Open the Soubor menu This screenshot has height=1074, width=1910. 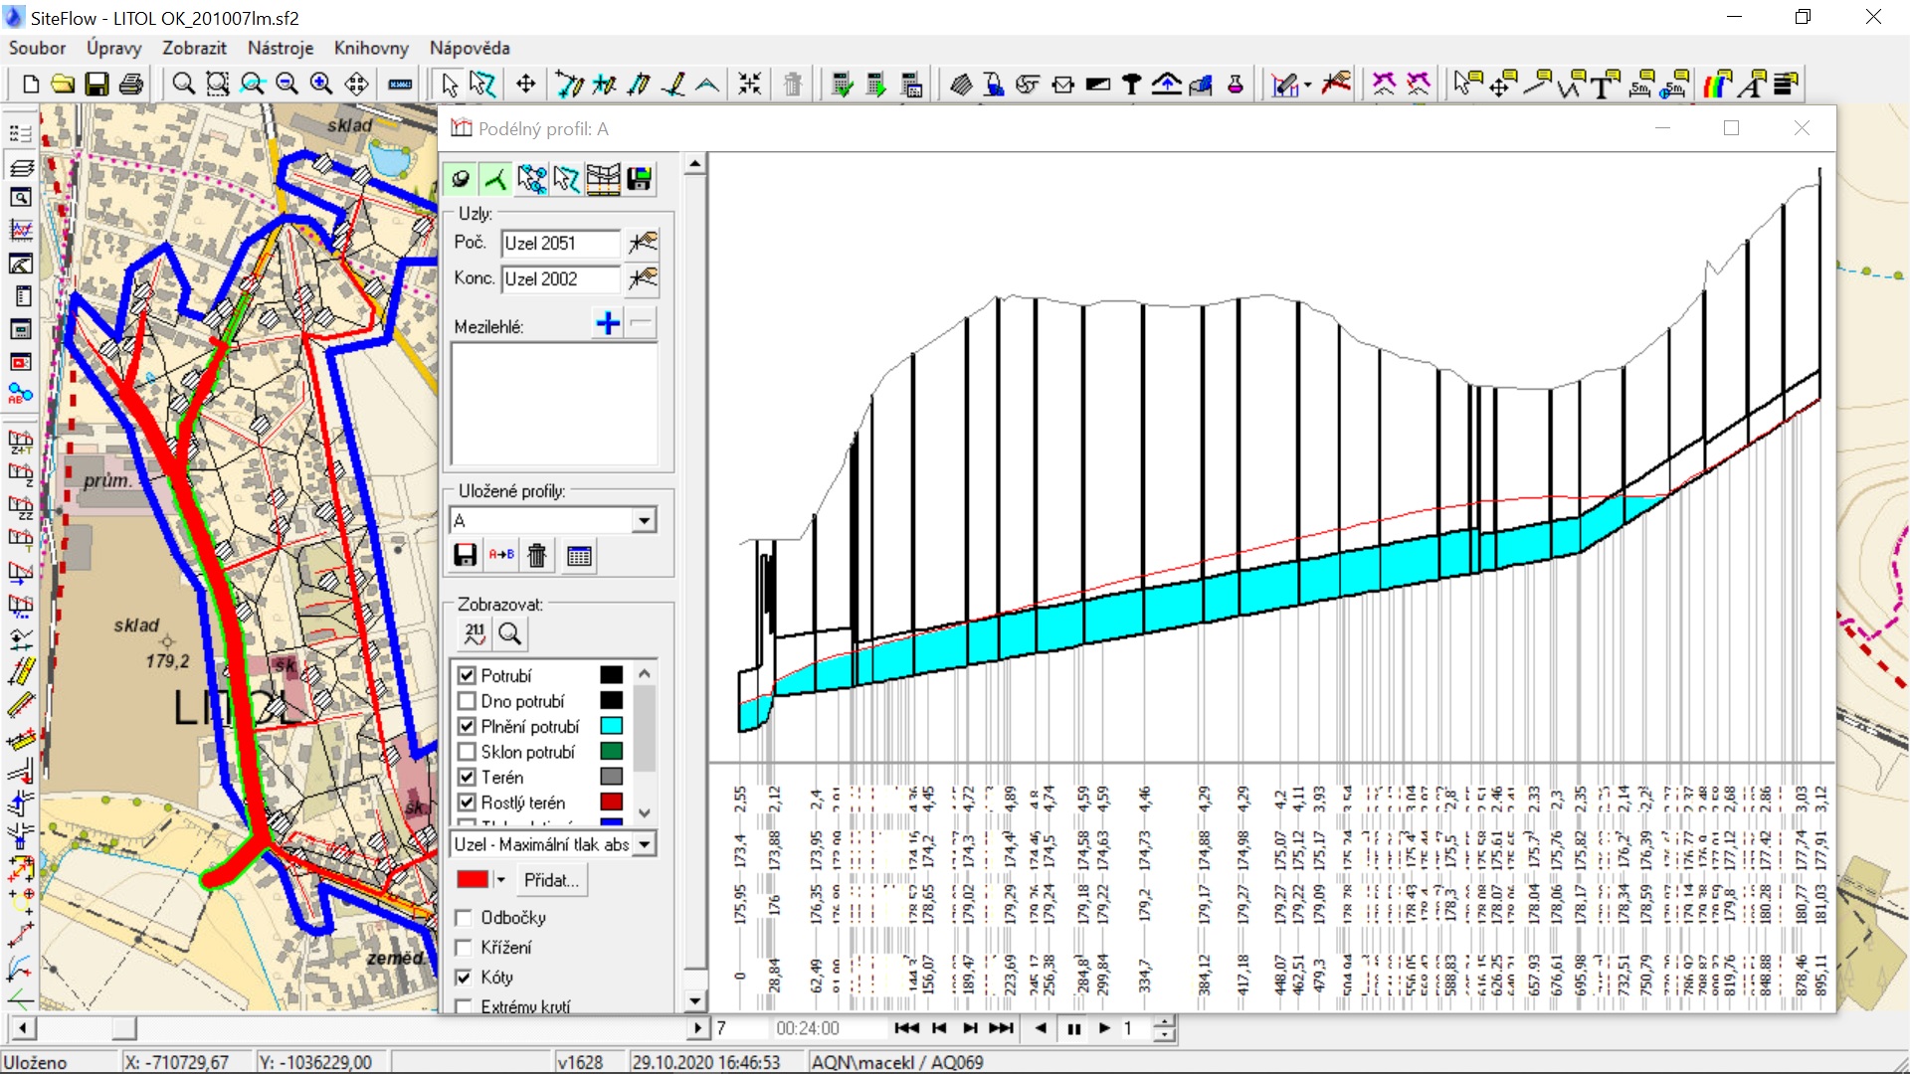pos(38,48)
